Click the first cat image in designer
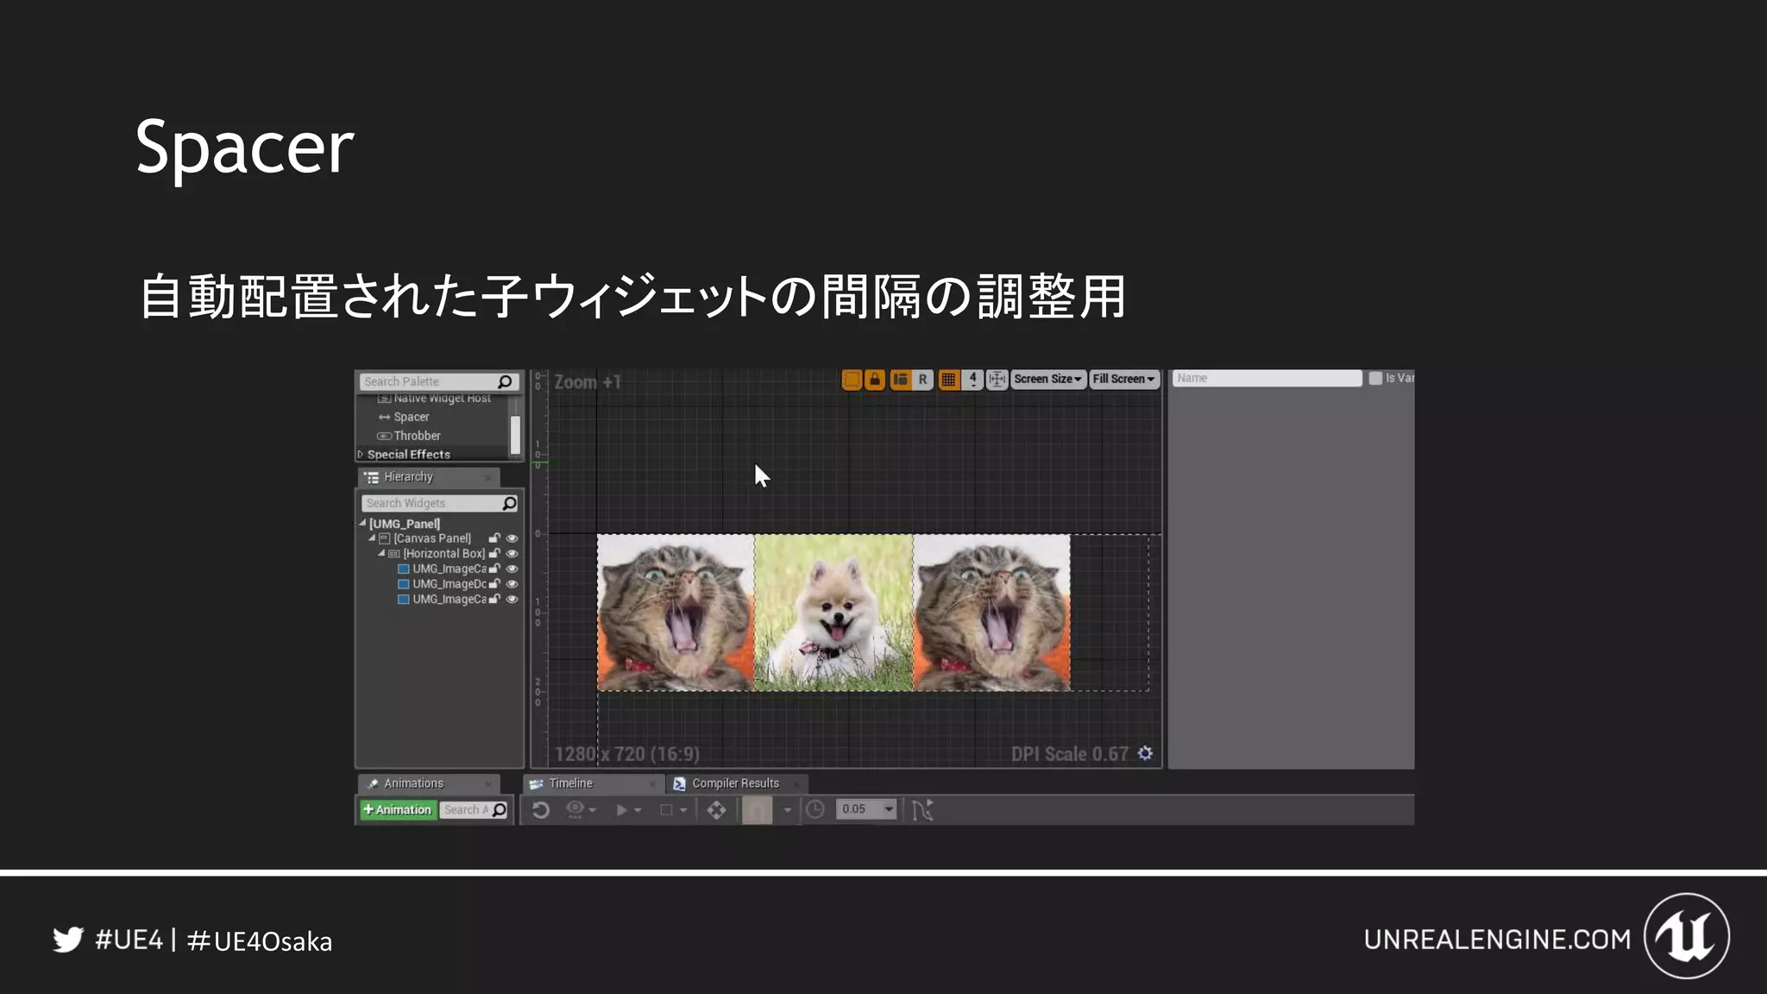 point(676,613)
